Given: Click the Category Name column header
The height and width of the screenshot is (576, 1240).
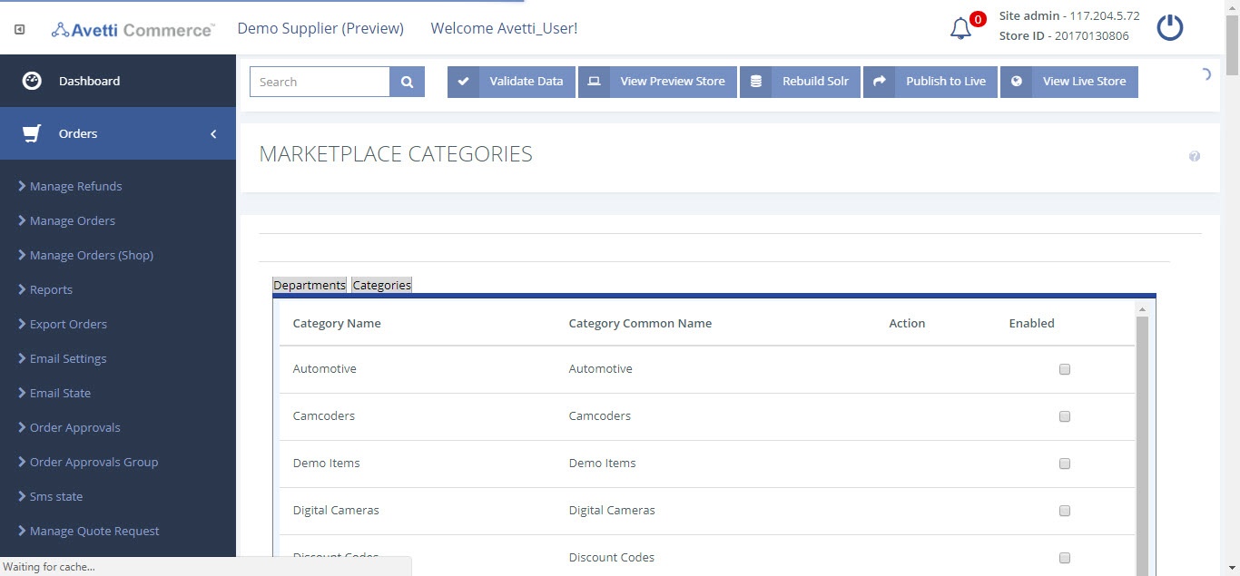Looking at the screenshot, I should point(337,323).
